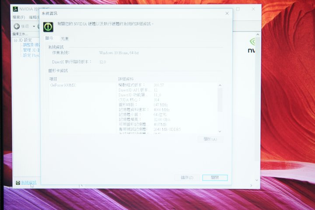The width and height of the screenshot is (315, 210).
Task: Close the NVIDIA control panel window
Action: [x=253, y=9]
